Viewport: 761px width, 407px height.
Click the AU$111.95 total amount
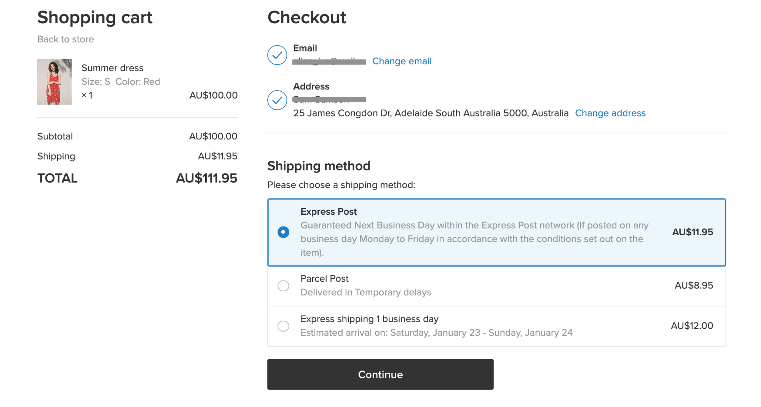206,178
